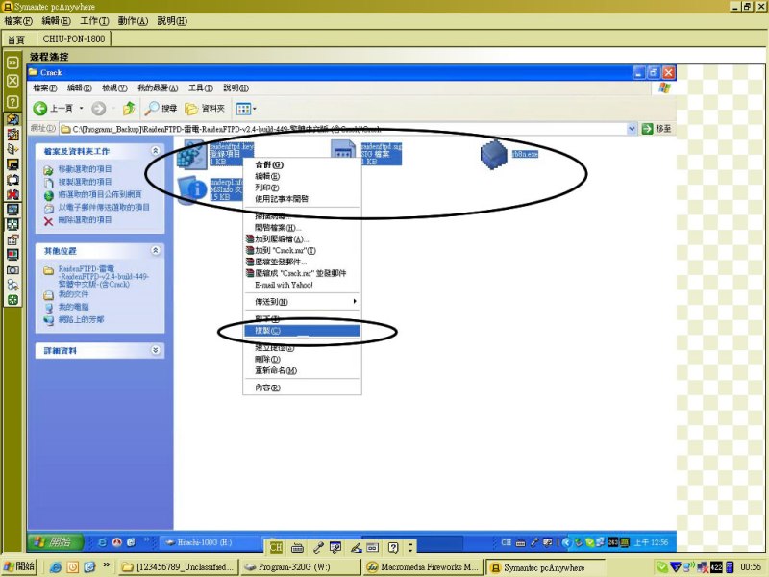
Task: Click the question mark on the floating language bar
Action: 393,547
